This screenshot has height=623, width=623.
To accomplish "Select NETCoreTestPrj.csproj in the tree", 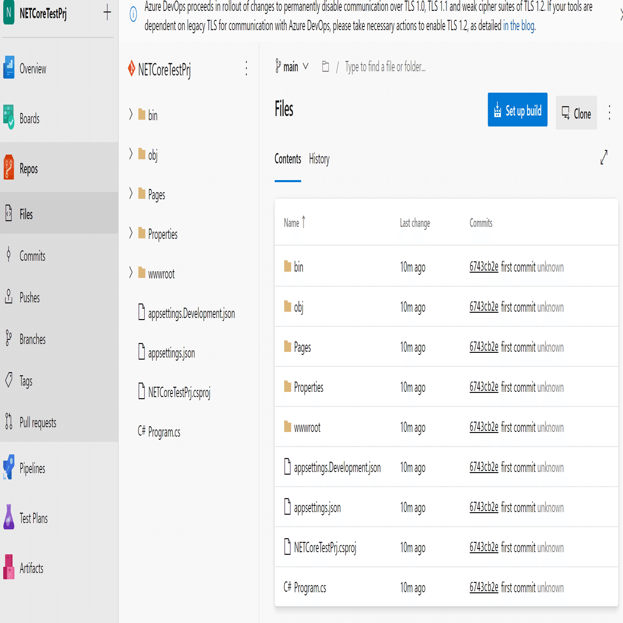I will point(179,393).
